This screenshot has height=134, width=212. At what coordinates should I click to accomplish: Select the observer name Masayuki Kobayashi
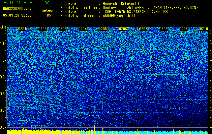click(121, 4)
